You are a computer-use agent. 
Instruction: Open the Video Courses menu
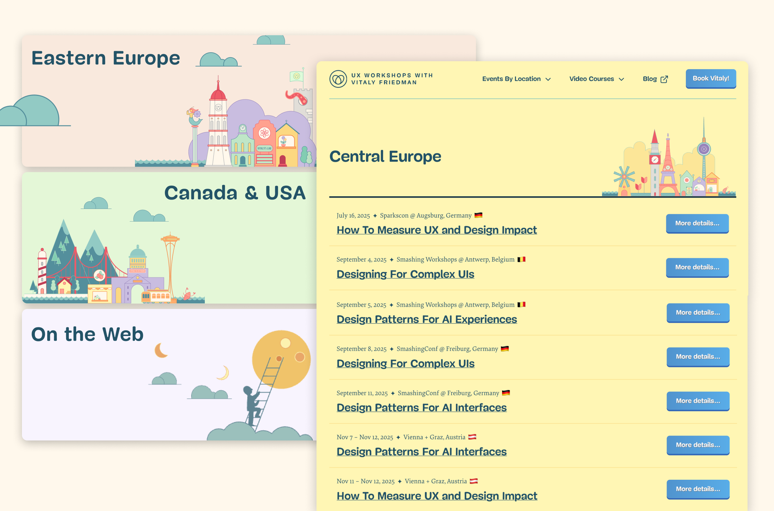click(591, 79)
